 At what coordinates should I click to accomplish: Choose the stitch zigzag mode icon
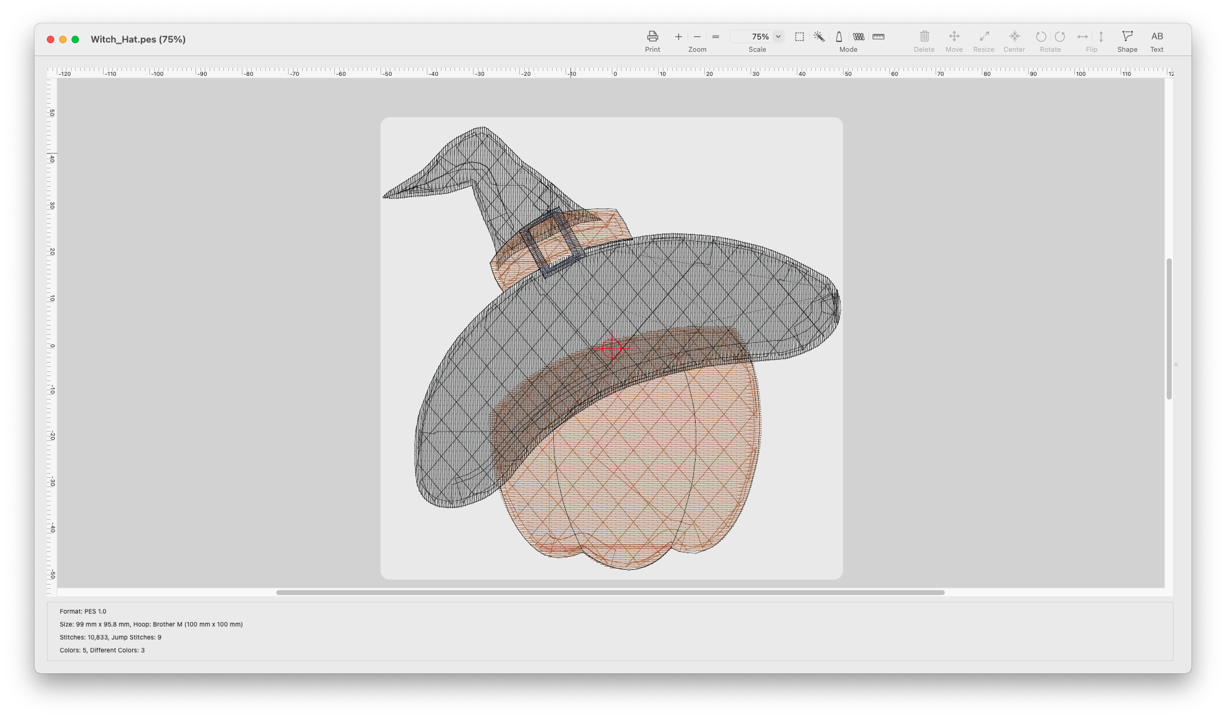pos(858,37)
